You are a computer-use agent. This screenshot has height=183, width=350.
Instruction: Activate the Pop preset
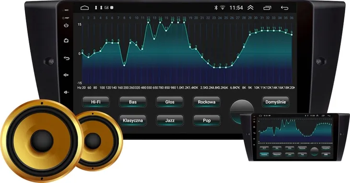coord(207,120)
